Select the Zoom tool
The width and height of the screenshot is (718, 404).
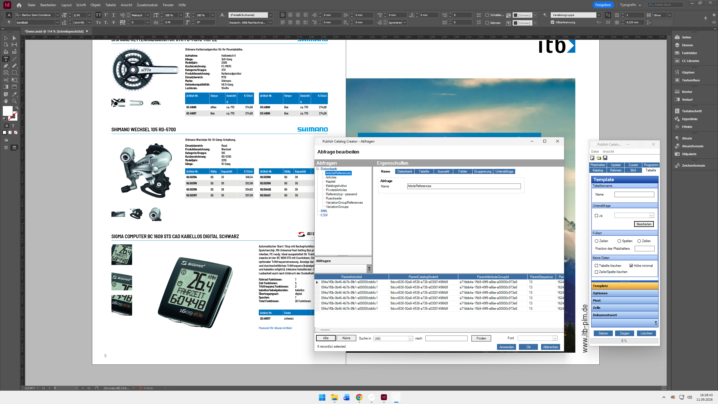pyautogui.click(x=14, y=101)
